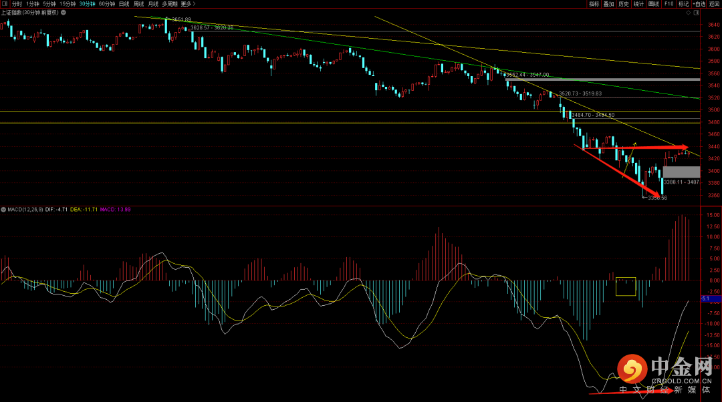Open the 多周期 multi-period view
Image resolution: width=722 pixels, height=402 pixels.
tap(168, 4)
